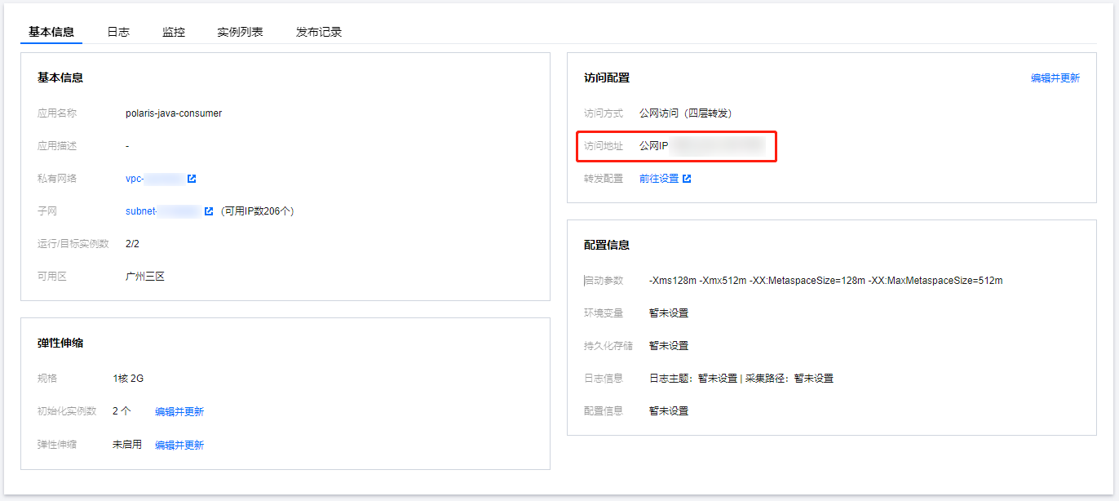Image resolution: width=1119 pixels, height=501 pixels.
Task: Follow the 前往设置 forwarding config link
Action: pos(659,179)
